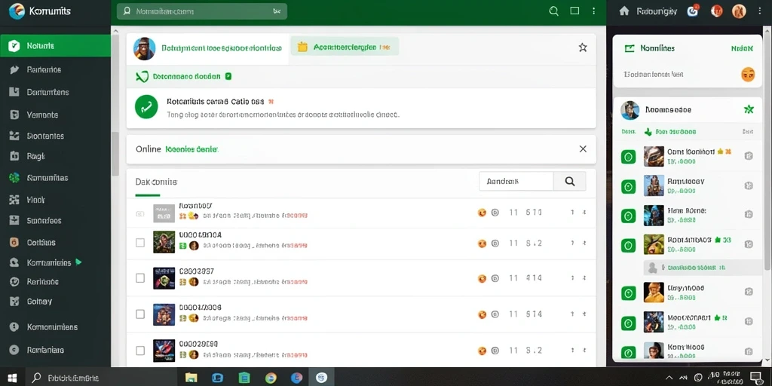Click the Aundeck search field
This screenshot has height=386, width=772.
[x=516, y=181]
